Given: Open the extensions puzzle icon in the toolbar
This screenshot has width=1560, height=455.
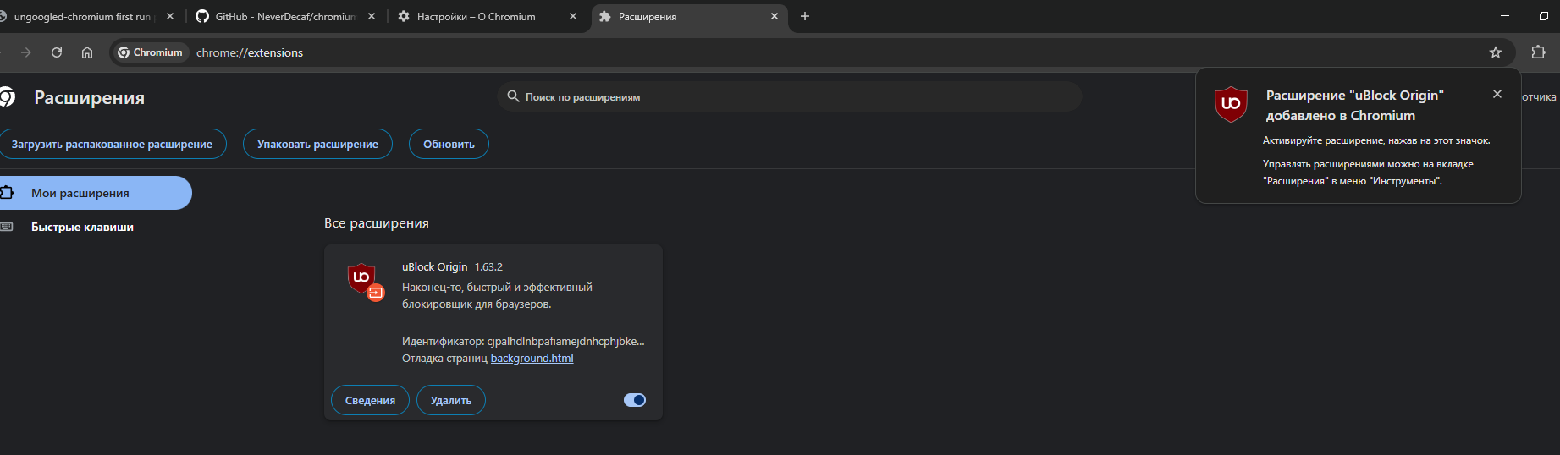Looking at the screenshot, I should click(x=1538, y=52).
